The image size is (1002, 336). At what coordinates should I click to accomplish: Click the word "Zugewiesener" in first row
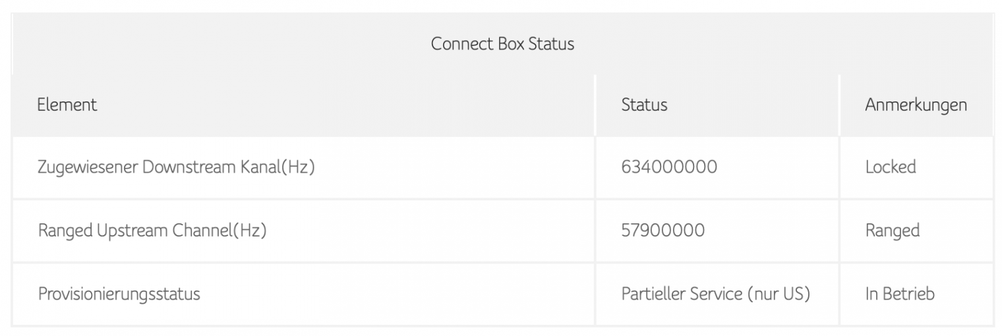pyautogui.click(x=87, y=167)
